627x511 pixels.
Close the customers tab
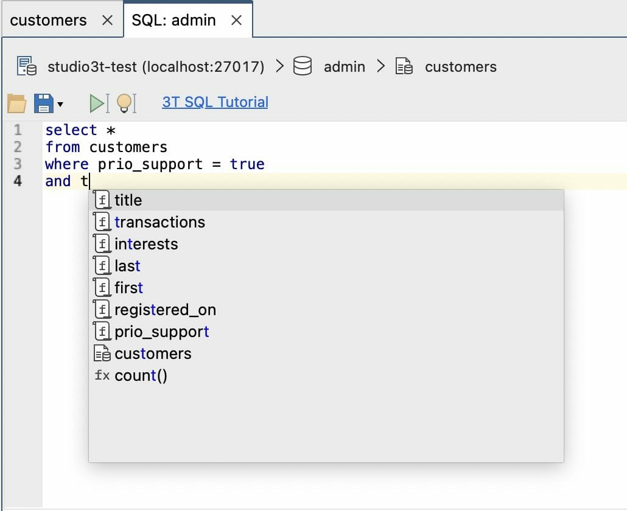click(x=107, y=20)
